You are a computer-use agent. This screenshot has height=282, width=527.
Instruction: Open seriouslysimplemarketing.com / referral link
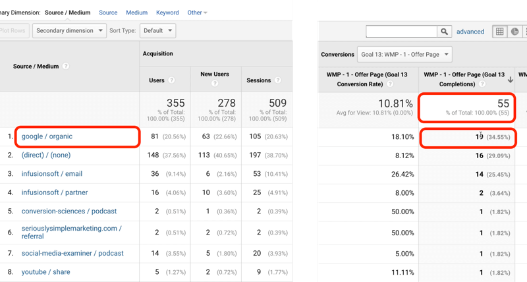[72, 233]
